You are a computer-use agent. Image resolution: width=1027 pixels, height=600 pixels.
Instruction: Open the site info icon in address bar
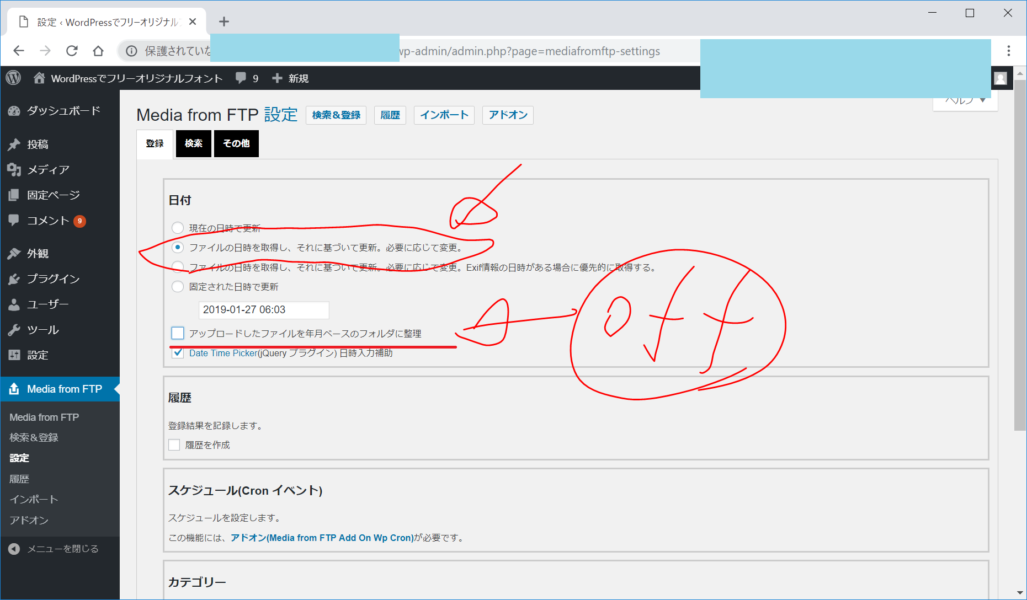click(x=131, y=51)
